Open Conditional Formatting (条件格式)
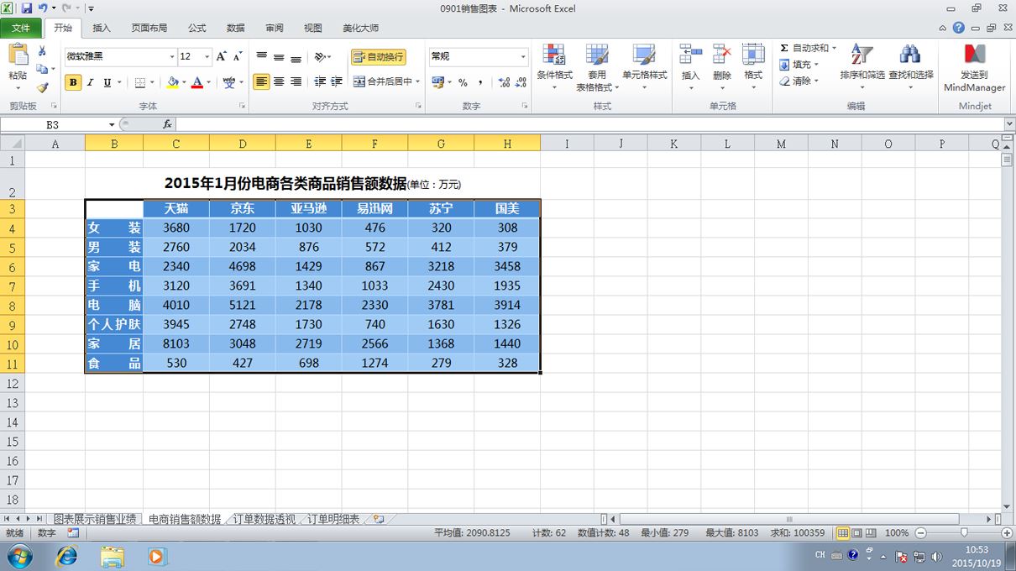The image size is (1016, 571). (x=554, y=67)
